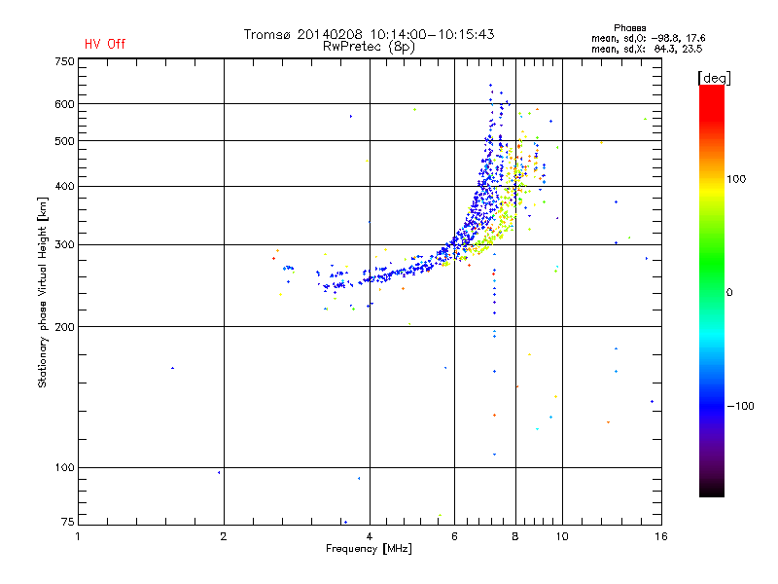Click the red HV Off status label
The width and height of the screenshot is (778, 584).
click(105, 45)
